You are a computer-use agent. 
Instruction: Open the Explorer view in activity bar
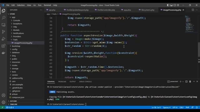coord(3,11)
